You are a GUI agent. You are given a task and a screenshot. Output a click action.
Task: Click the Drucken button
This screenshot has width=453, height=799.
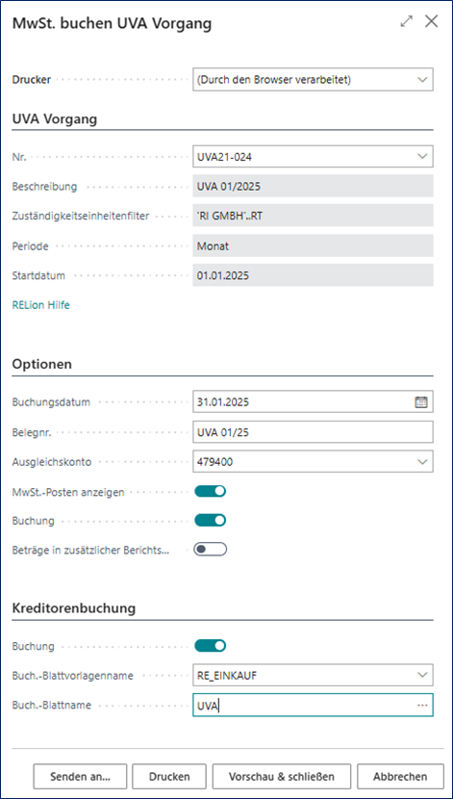169,777
